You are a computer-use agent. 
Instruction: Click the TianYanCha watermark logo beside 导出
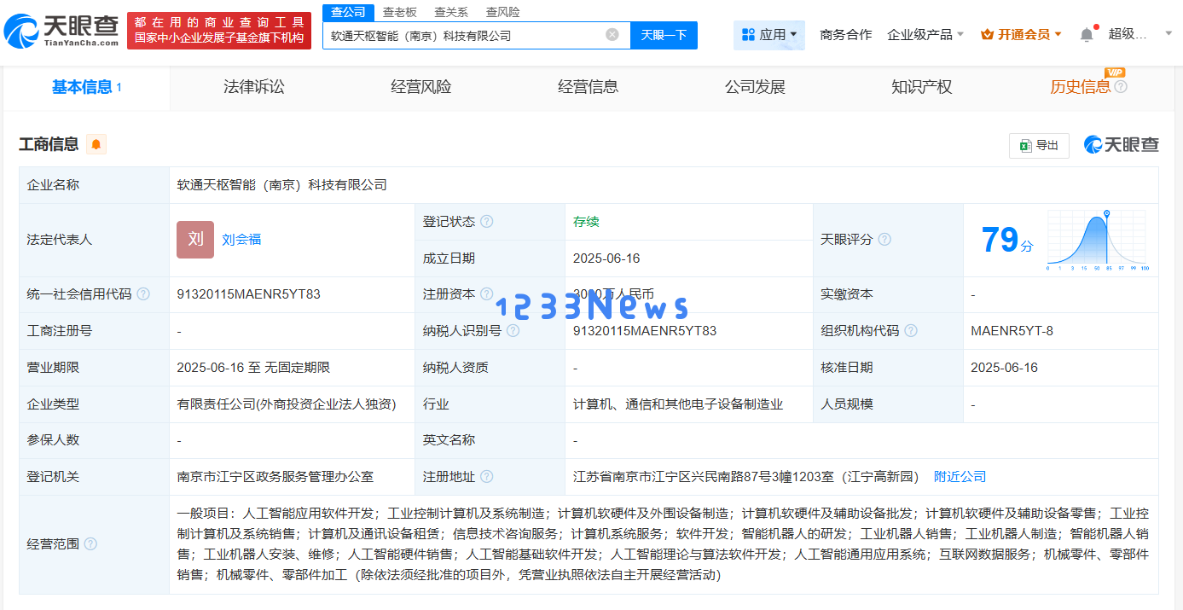pyautogui.click(x=1121, y=145)
